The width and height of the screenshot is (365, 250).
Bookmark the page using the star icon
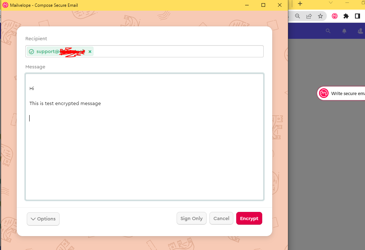[x=320, y=16]
